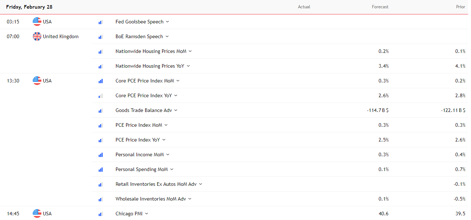Expand the Core PCE Price Index MoM chevron
The image size is (471, 220).
click(178, 81)
